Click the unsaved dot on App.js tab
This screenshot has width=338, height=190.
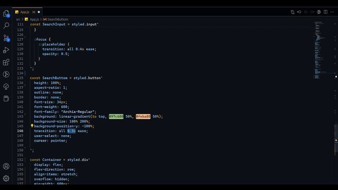click(39, 12)
